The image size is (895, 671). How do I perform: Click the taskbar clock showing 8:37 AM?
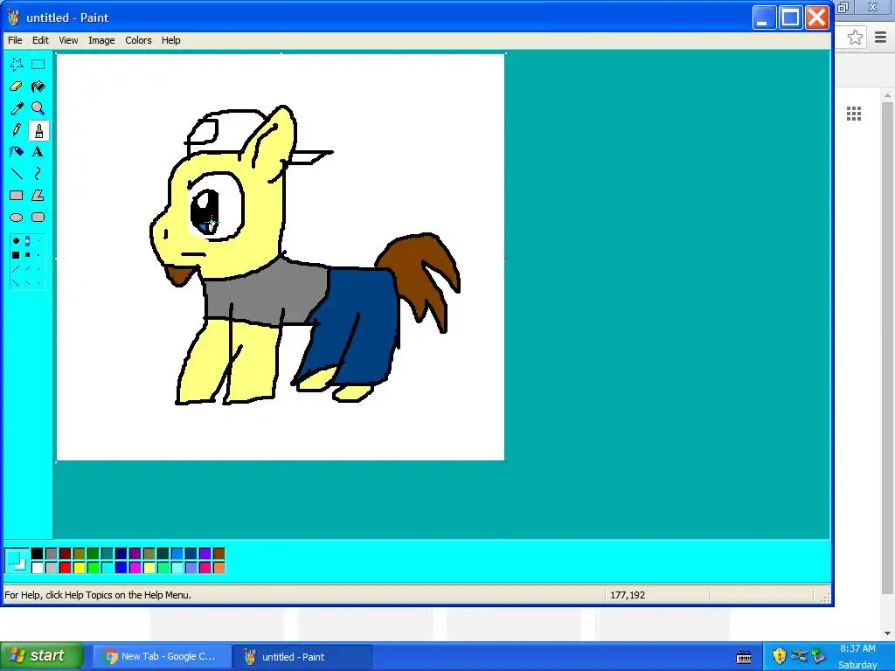857,649
